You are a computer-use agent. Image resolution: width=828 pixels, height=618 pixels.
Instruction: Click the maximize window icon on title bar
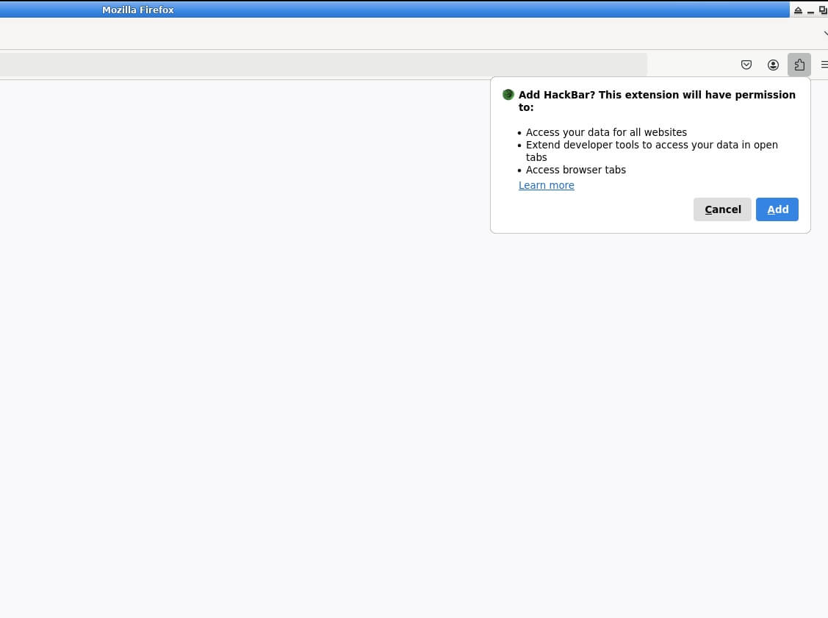822,10
